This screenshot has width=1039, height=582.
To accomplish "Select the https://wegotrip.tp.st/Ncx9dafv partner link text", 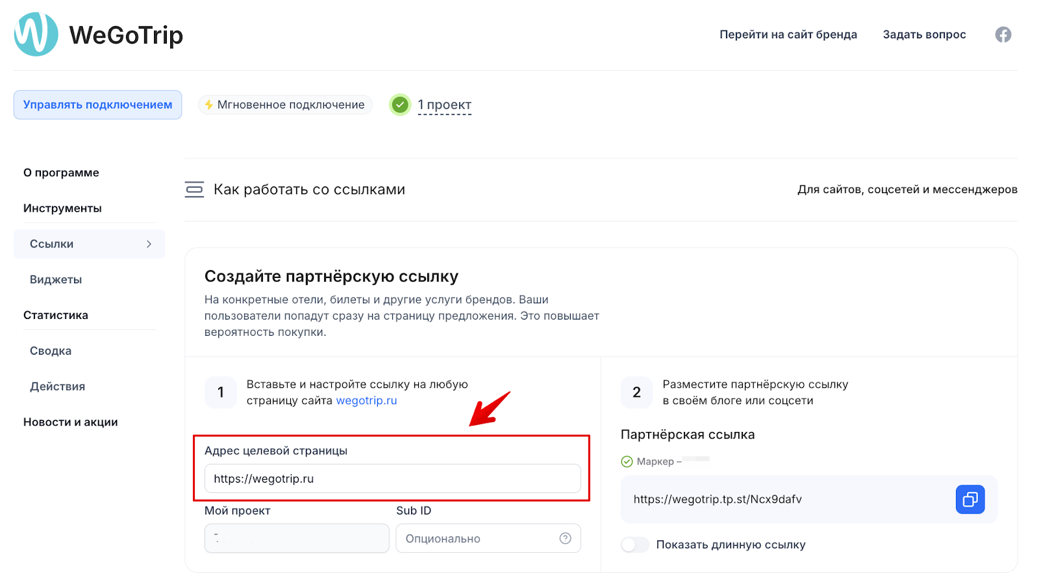I will click(718, 500).
